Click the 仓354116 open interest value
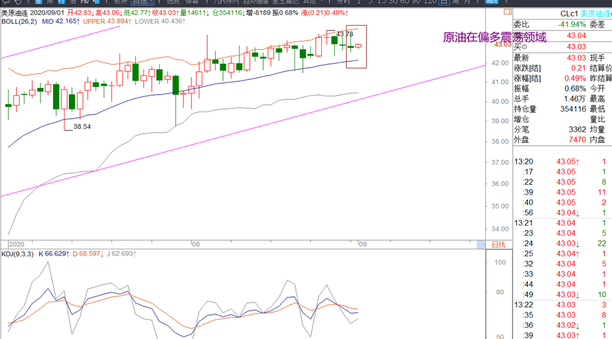The height and width of the screenshot is (339, 612). point(229,13)
